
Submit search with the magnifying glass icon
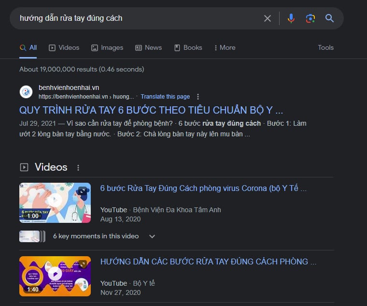pyautogui.click(x=329, y=18)
